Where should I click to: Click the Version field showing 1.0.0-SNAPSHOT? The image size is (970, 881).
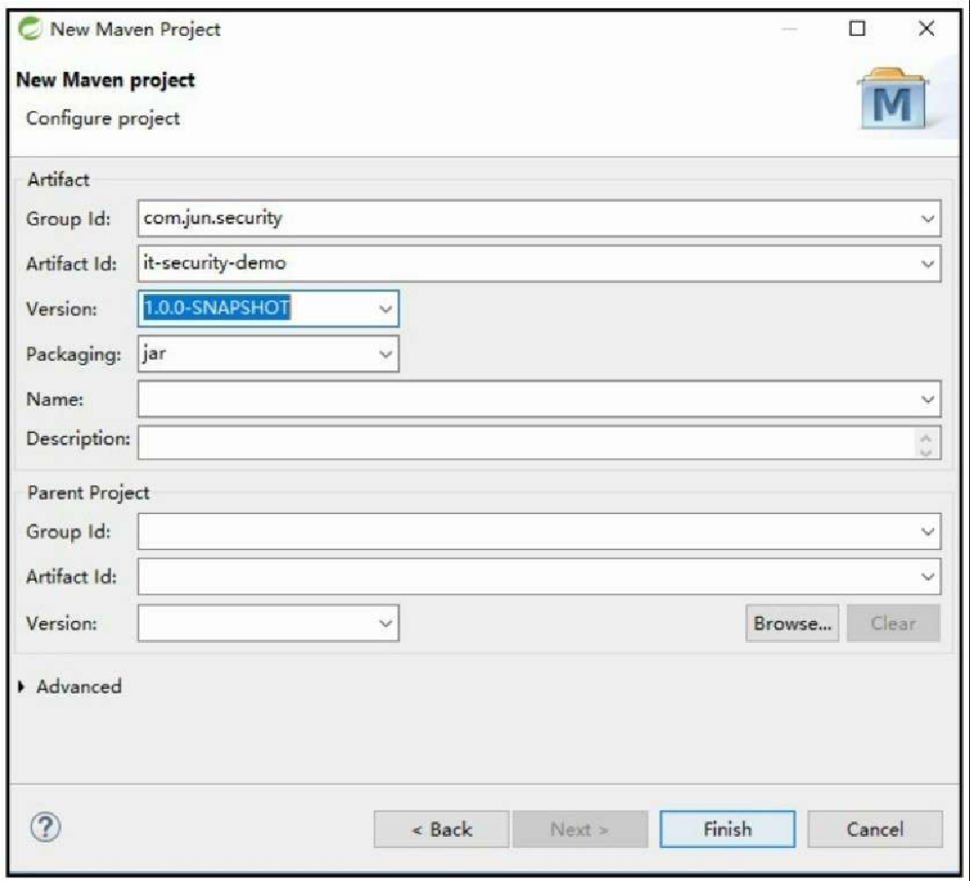[269, 308]
